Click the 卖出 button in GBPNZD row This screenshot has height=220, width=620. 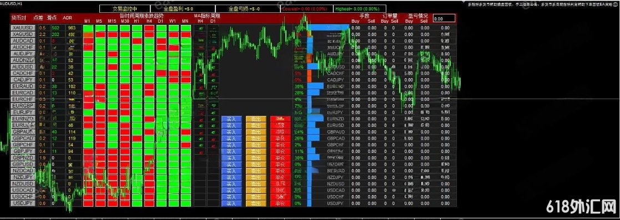point(256,158)
